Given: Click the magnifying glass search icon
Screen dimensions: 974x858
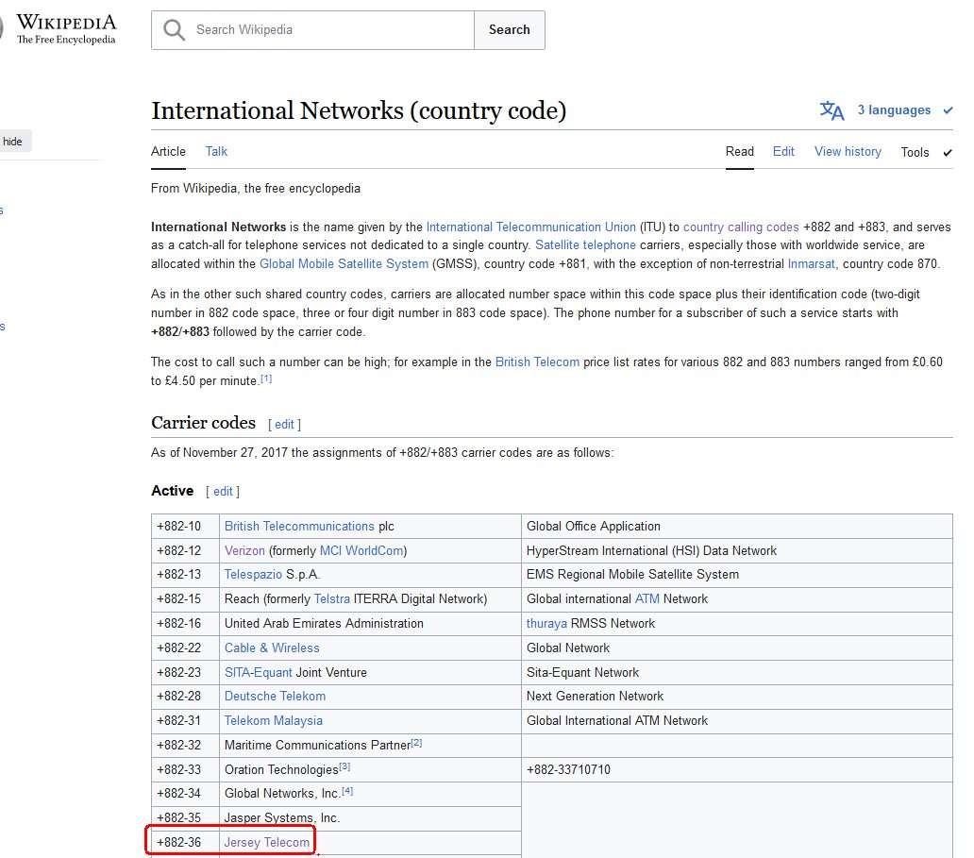Looking at the screenshot, I should click(174, 30).
